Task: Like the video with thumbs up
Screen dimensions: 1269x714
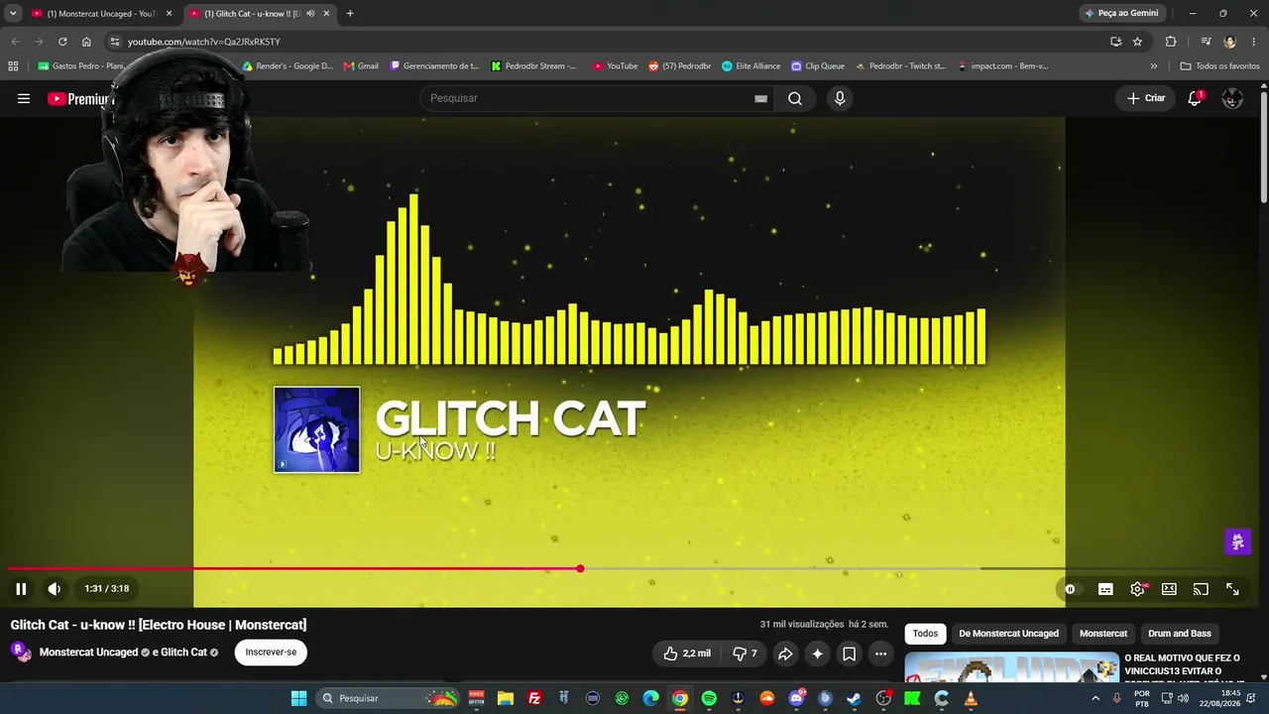Action: [687, 654]
